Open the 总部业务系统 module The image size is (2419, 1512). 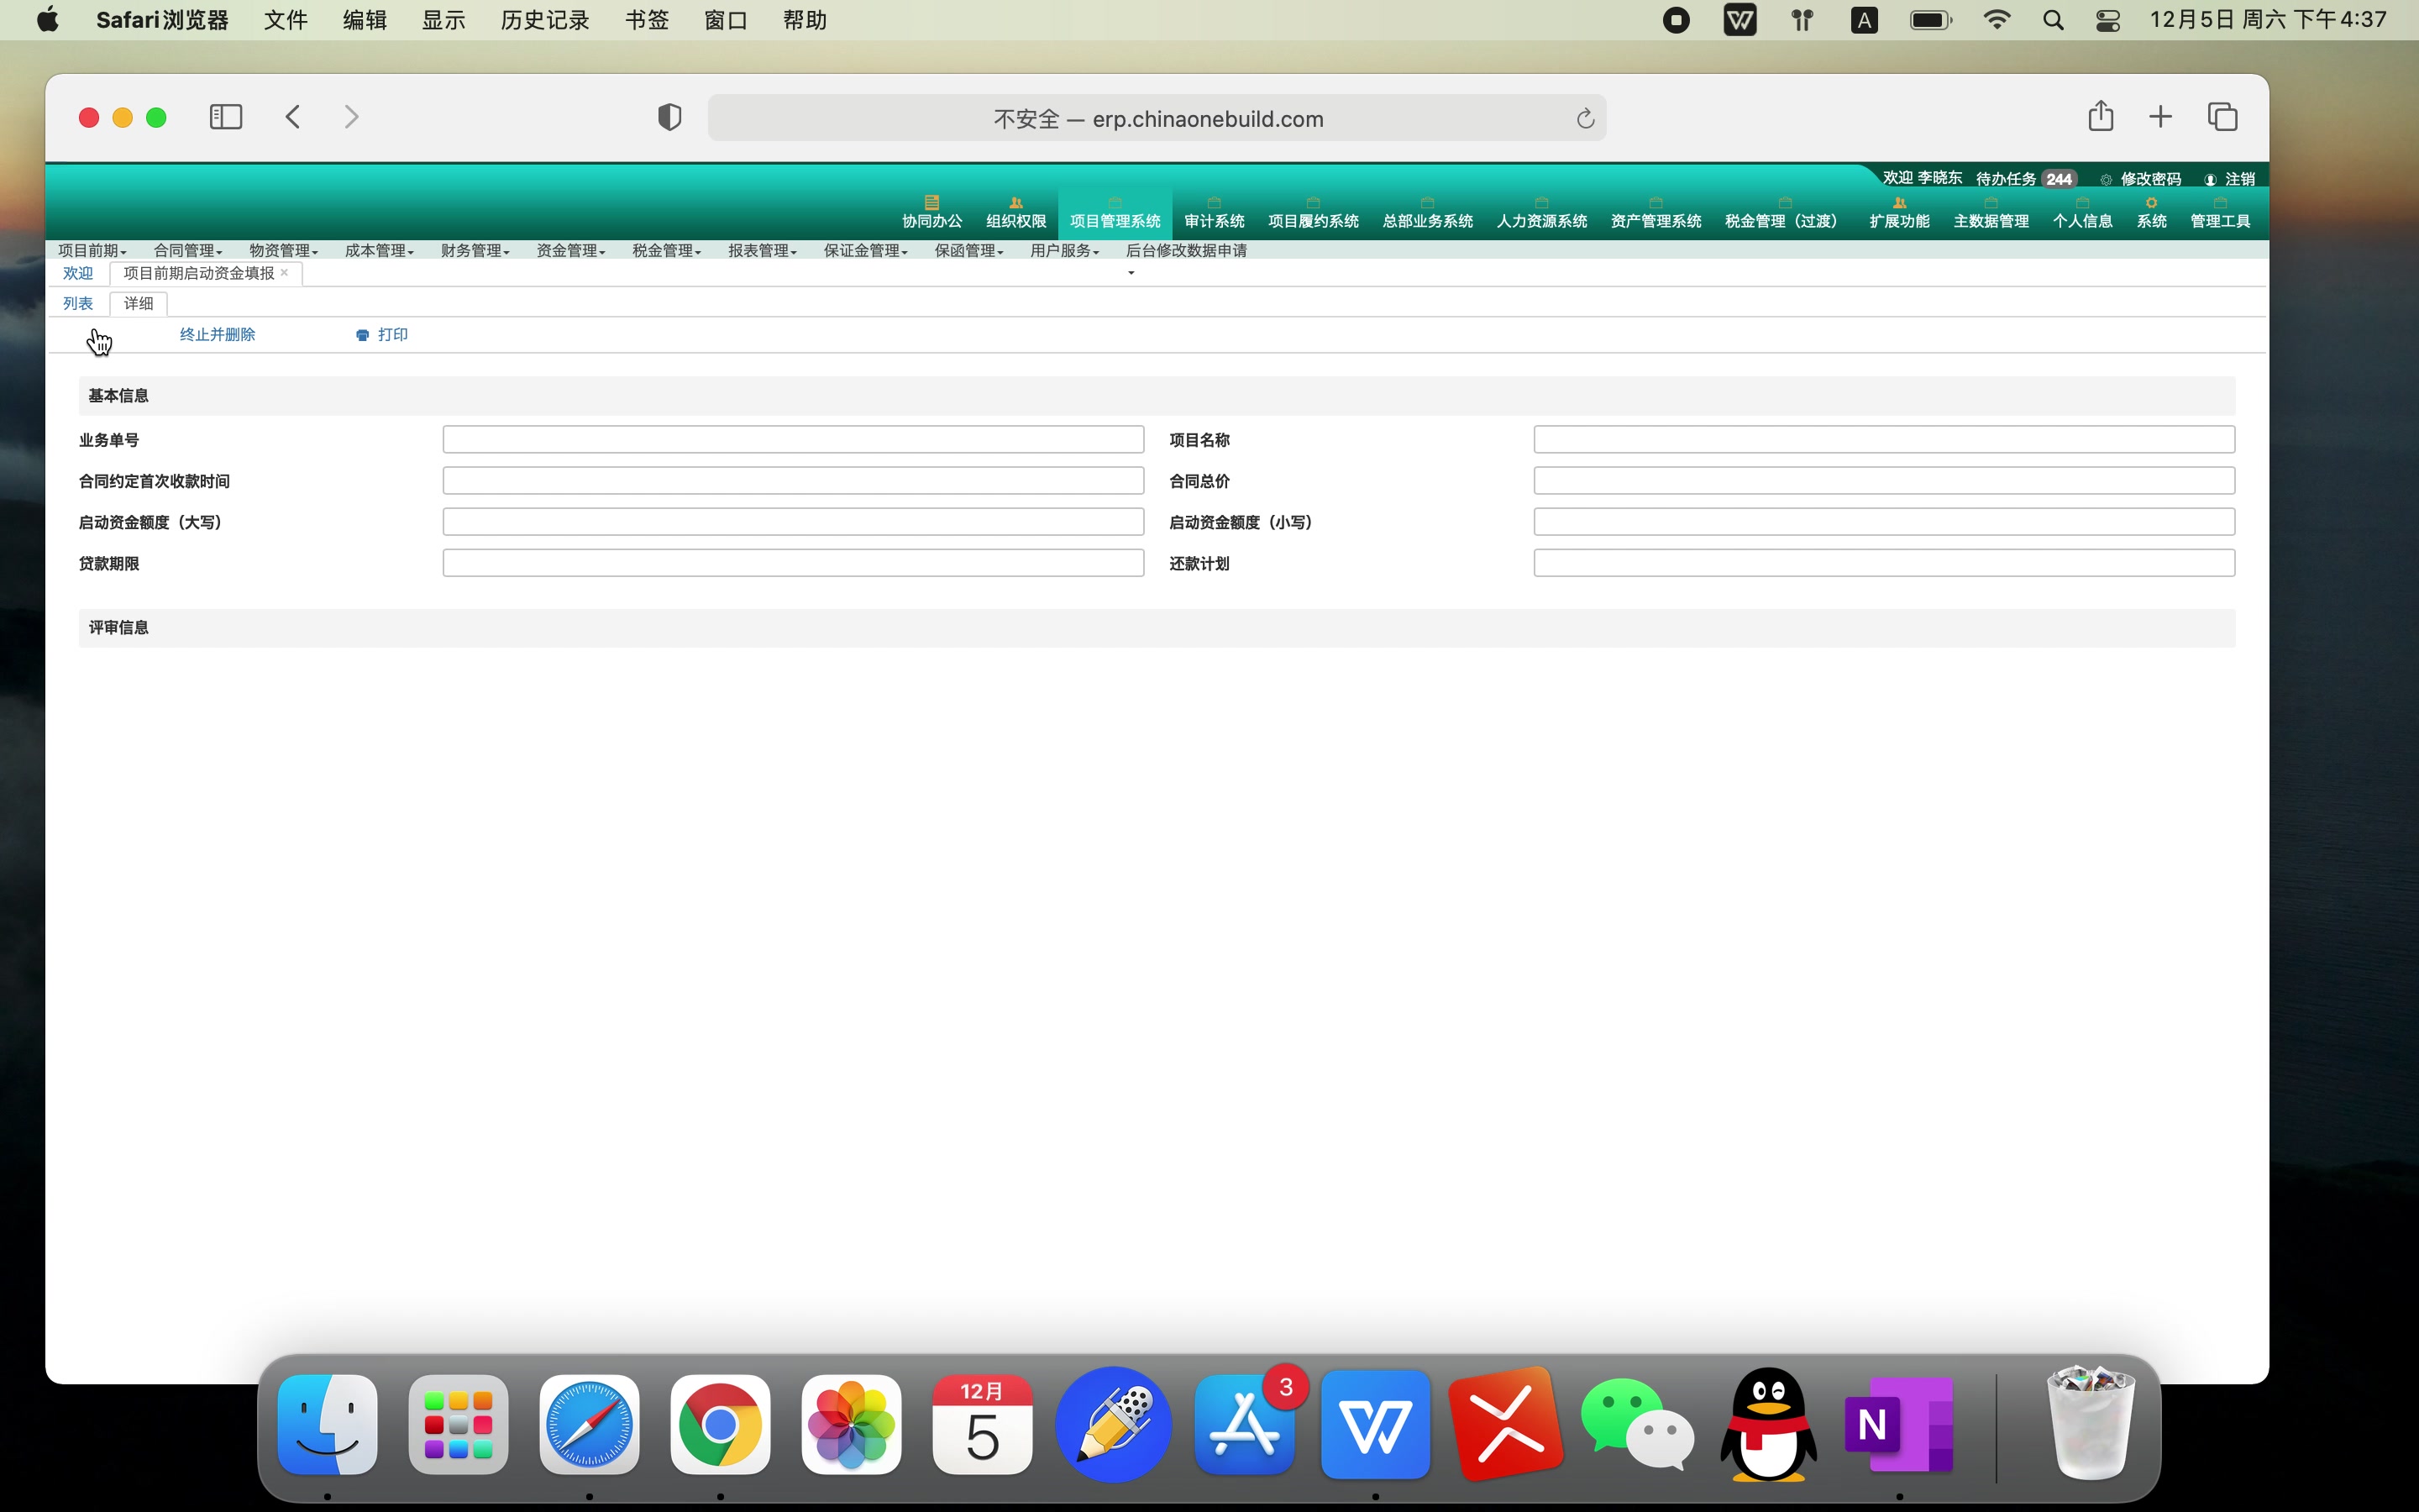(1426, 213)
